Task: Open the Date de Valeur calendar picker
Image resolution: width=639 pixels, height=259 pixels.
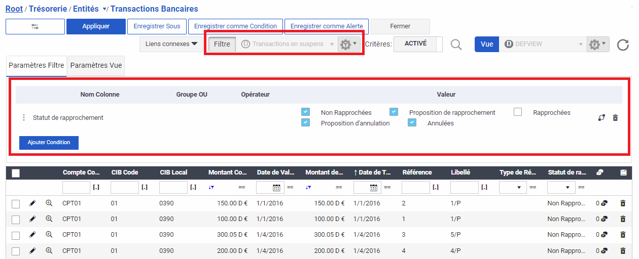Action: (x=277, y=188)
